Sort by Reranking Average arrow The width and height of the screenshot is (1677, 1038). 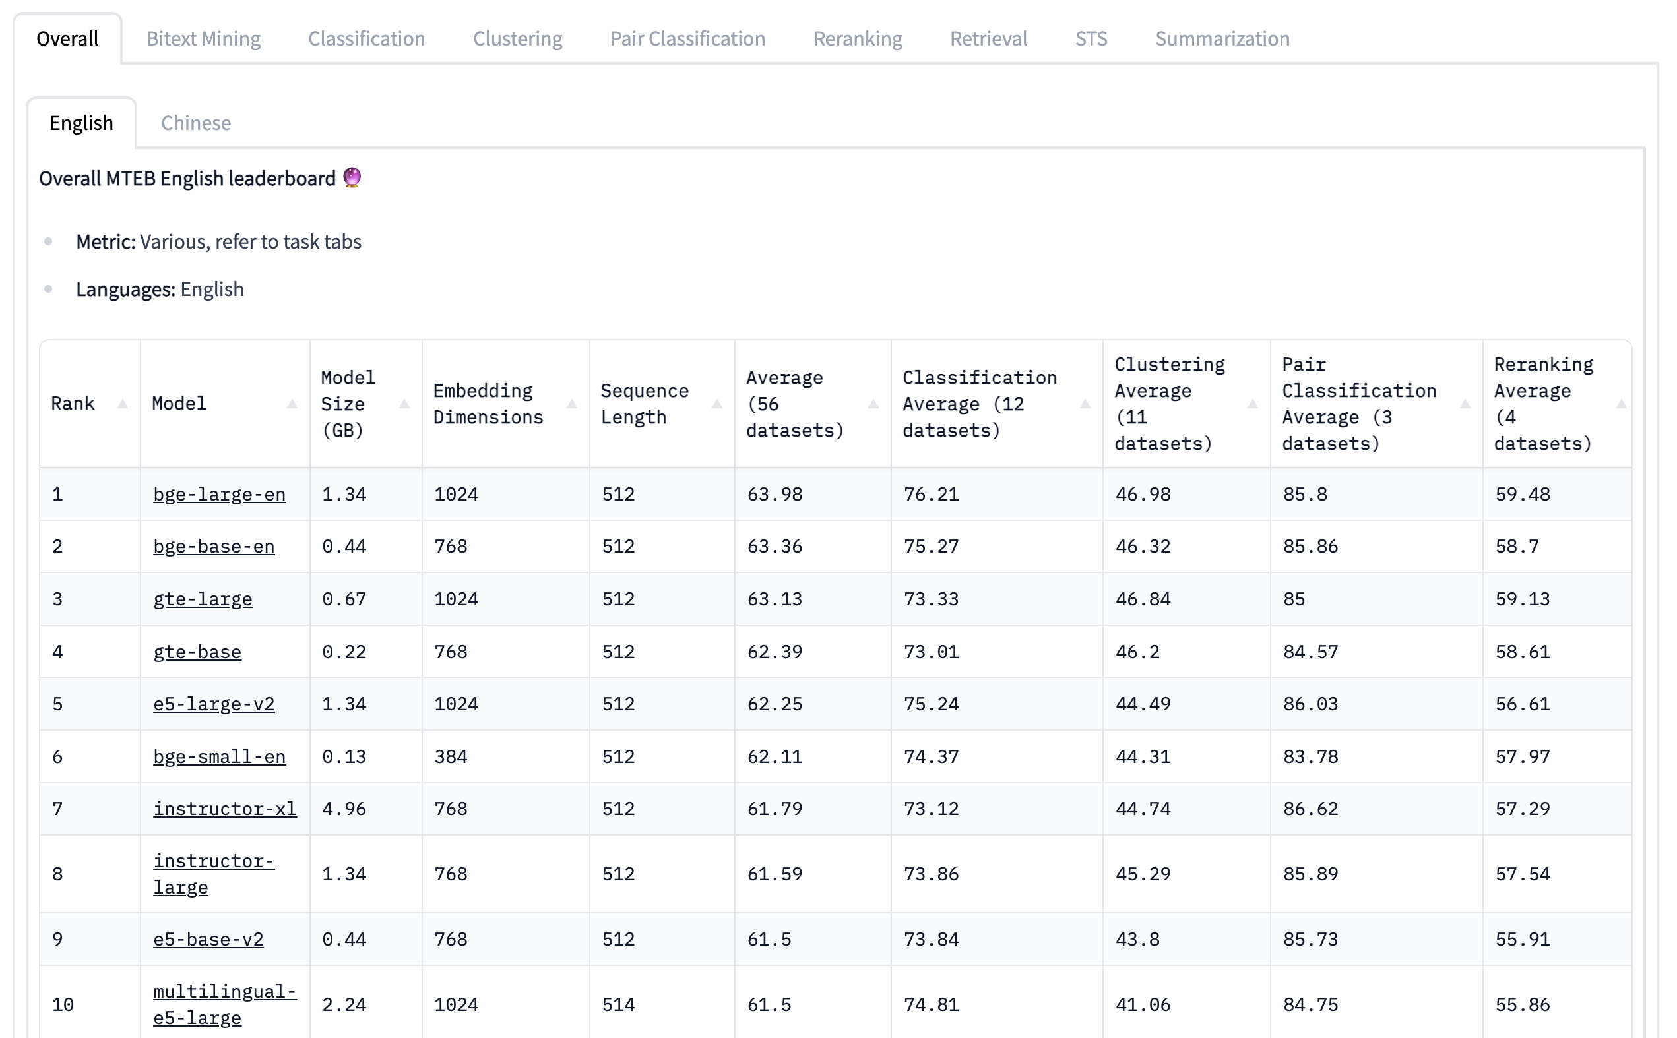tap(1622, 404)
